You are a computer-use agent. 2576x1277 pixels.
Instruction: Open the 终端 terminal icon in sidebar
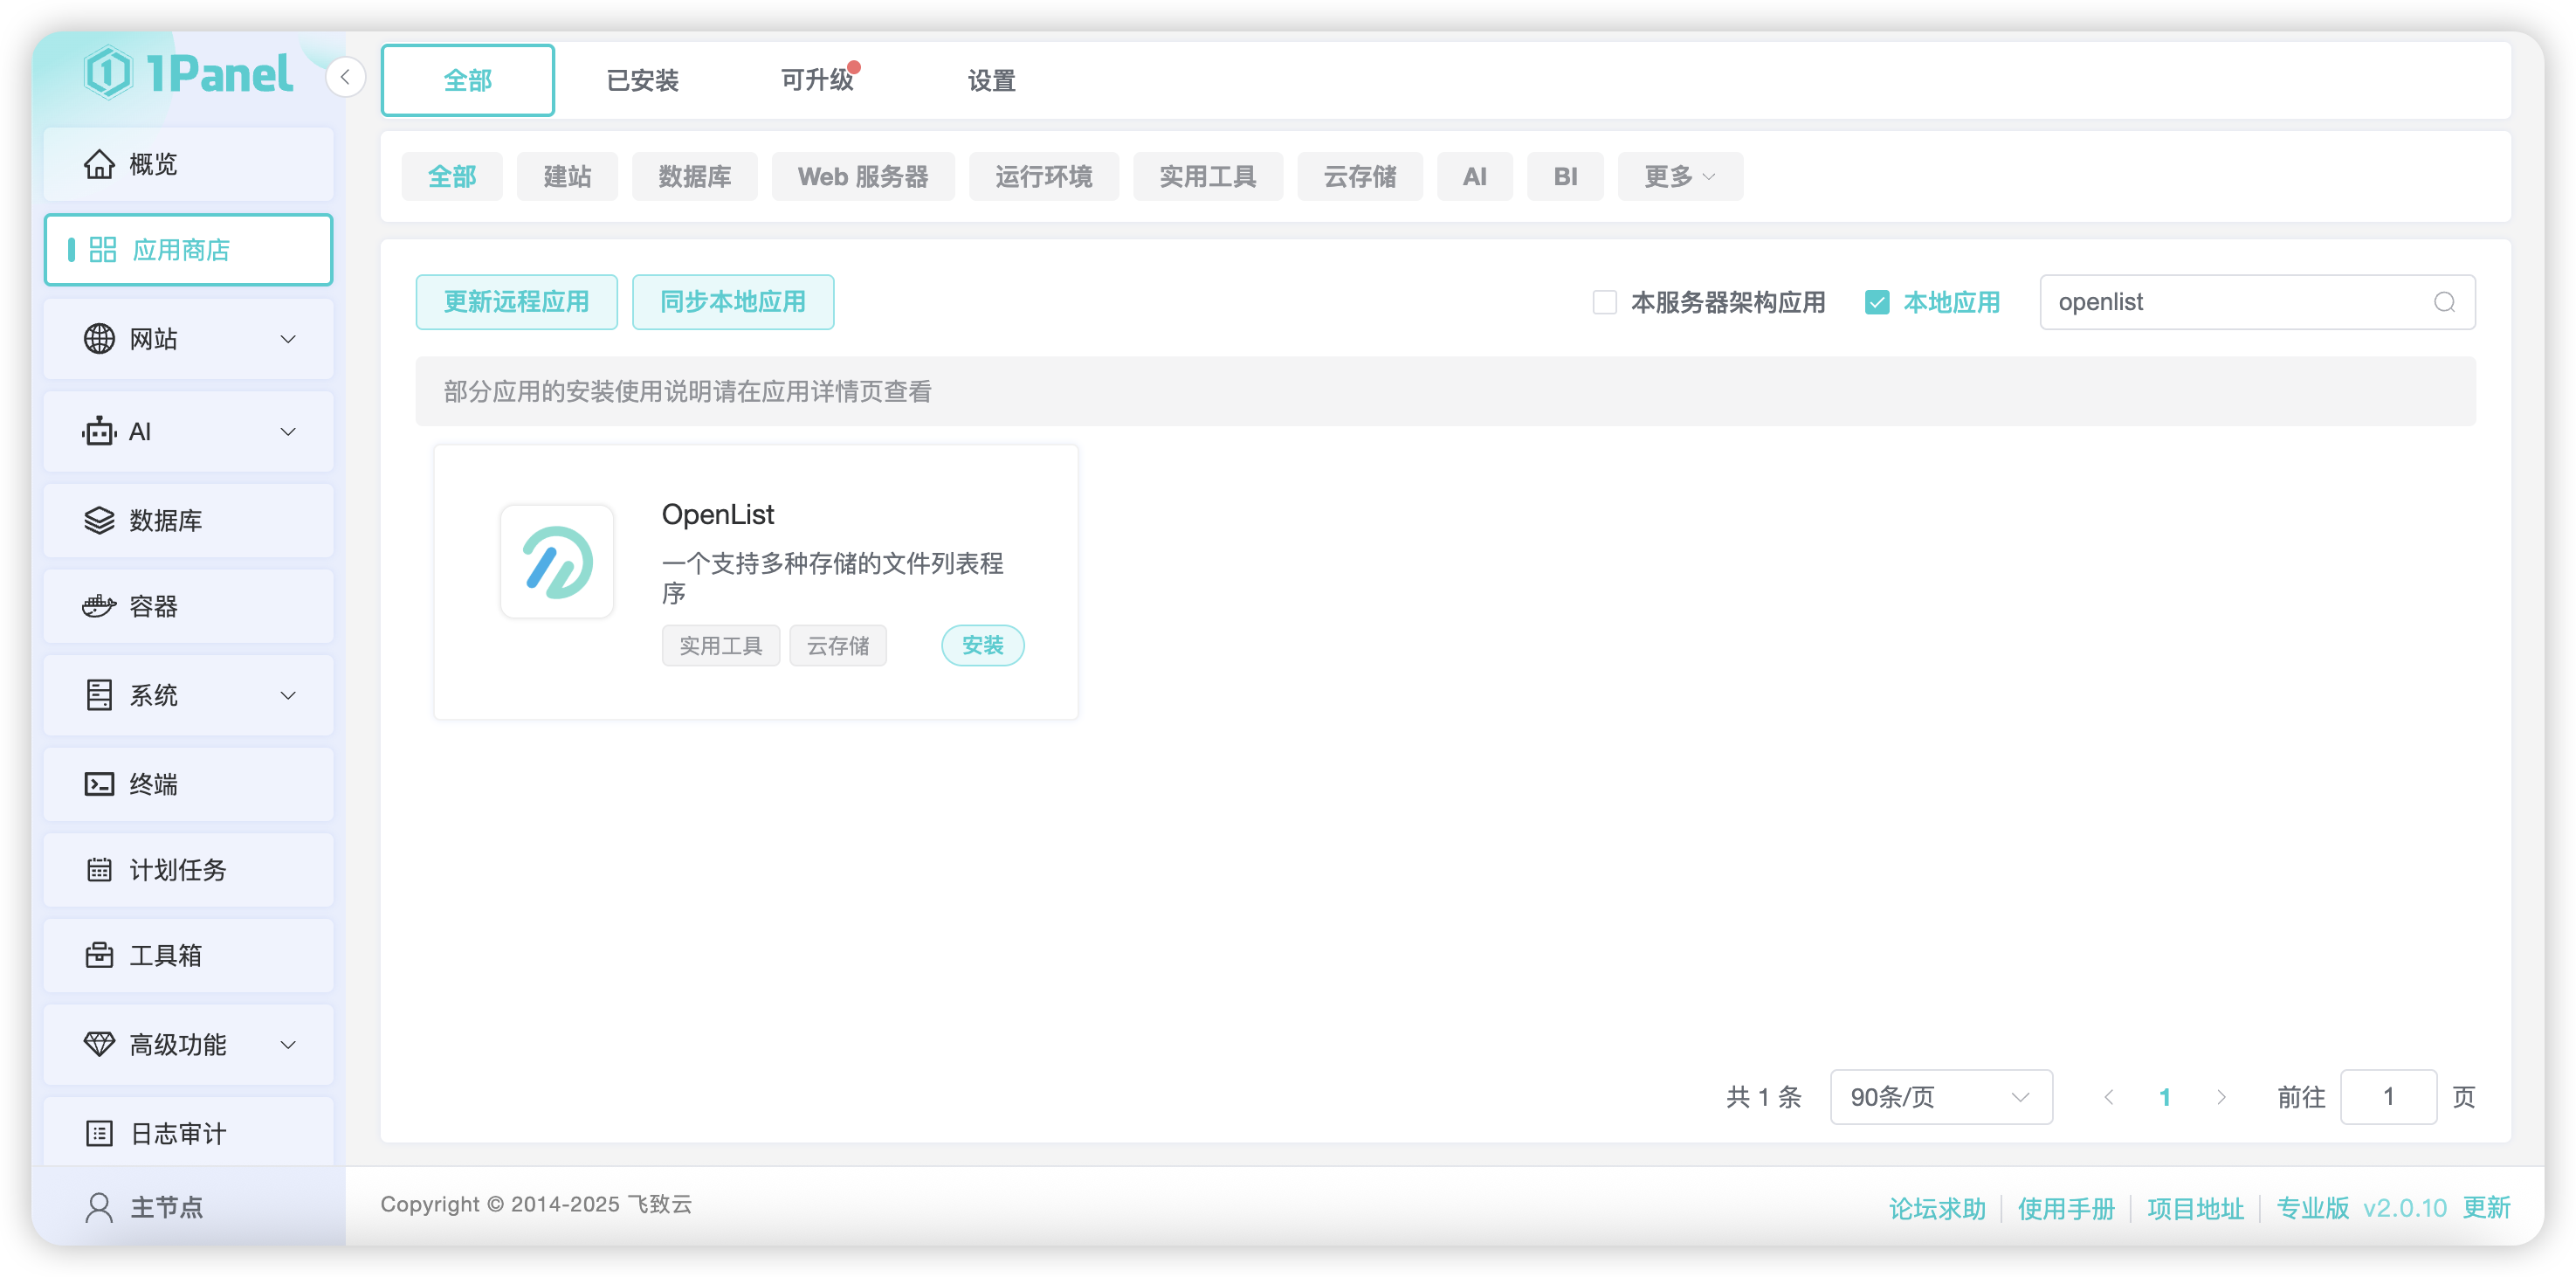click(x=100, y=784)
